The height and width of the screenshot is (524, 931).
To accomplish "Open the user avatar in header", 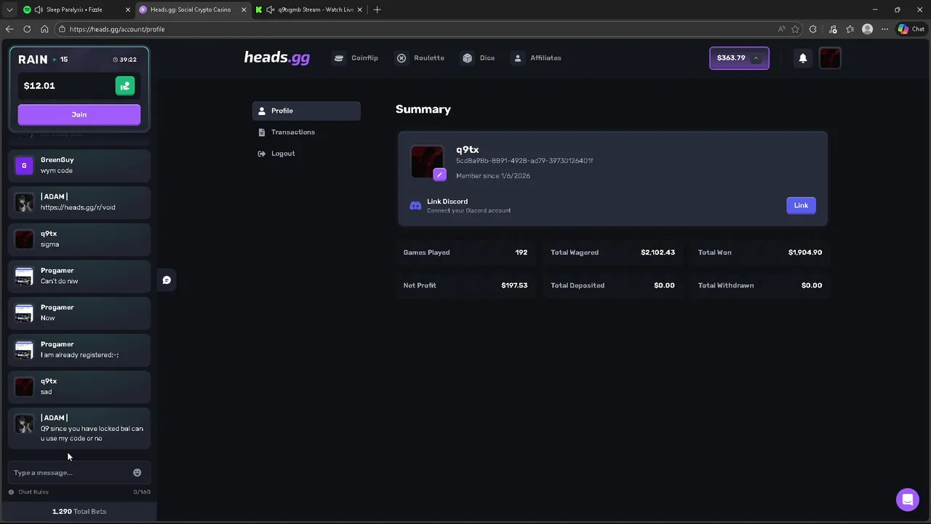I will [x=830, y=58].
